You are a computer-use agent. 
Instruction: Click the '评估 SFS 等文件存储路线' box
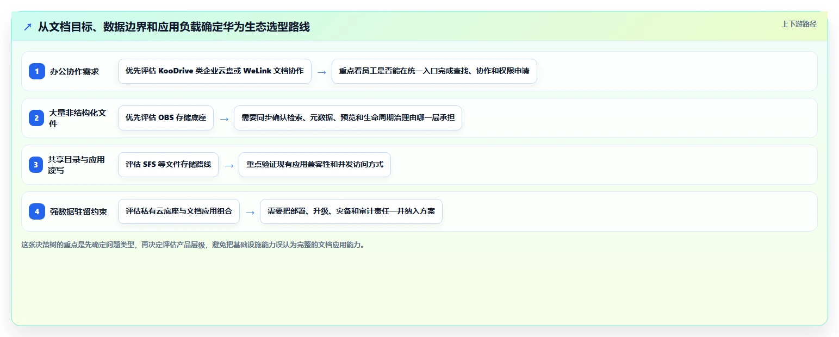point(168,165)
